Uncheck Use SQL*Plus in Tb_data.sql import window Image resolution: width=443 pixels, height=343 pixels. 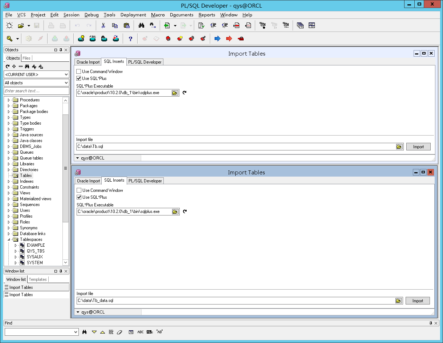[x=79, y=197]
